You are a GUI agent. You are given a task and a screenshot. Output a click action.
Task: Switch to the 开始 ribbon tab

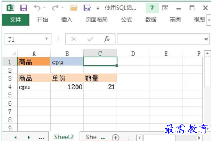43,20
